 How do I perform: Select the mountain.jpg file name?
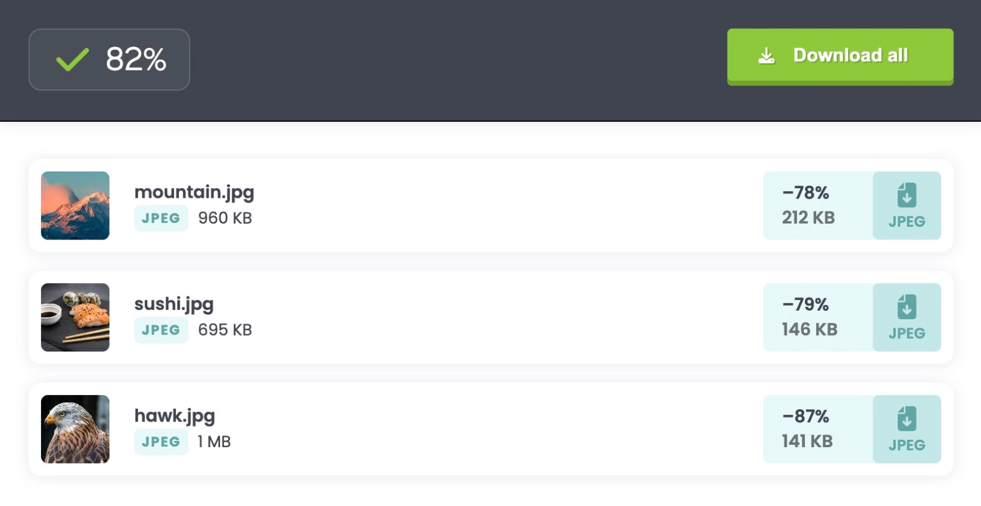point(194,192)
